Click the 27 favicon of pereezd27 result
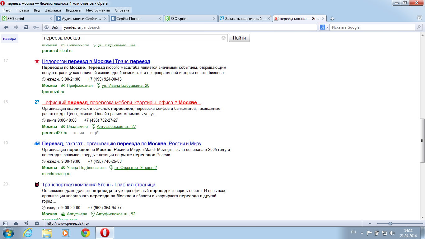Viewport: 425px width, 239px height. [37, 102]
